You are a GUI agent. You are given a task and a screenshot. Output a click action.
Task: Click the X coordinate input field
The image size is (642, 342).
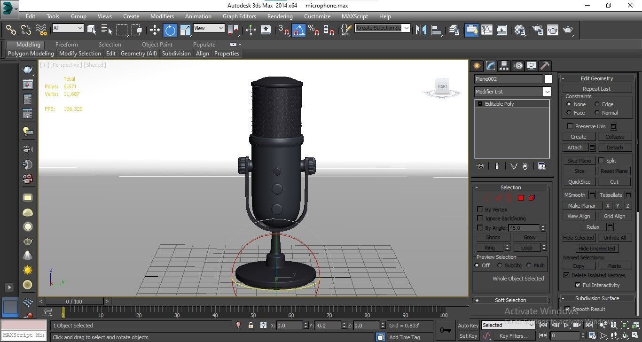289,326
